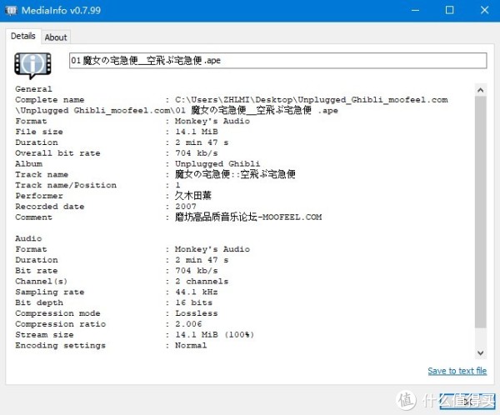
Task: Click the vertical scrollbar thumb
Action: point(480,212)
